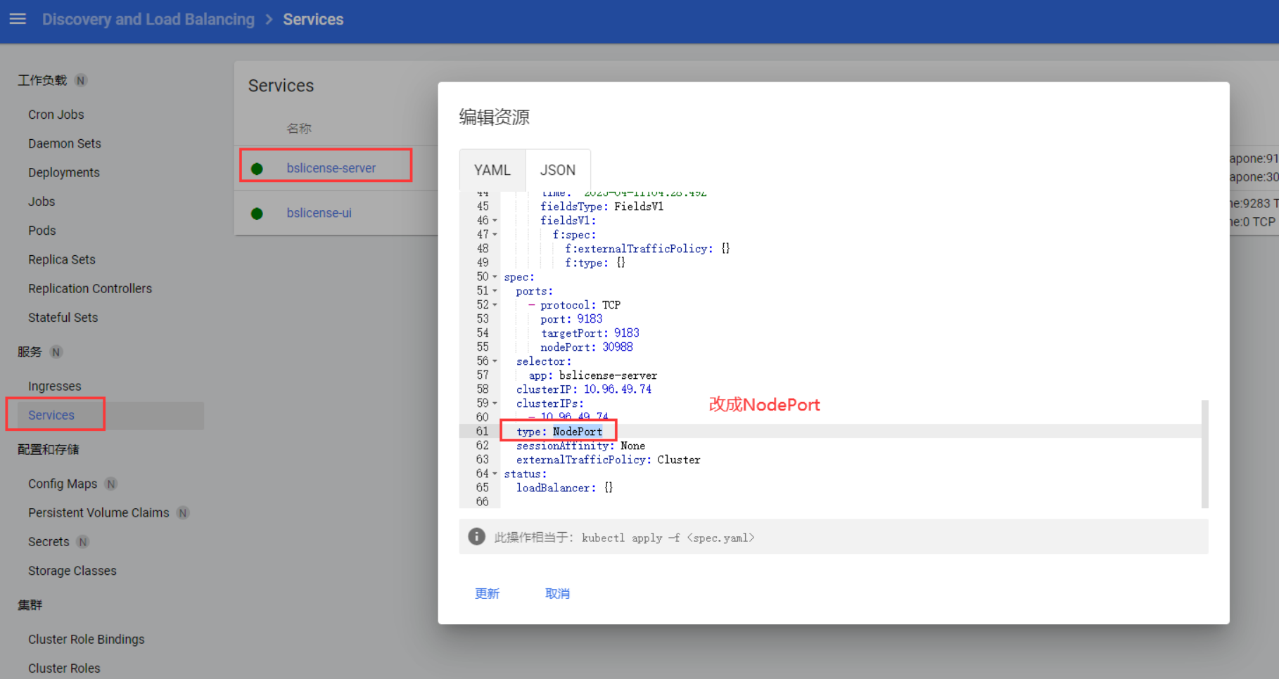The height and width of the screenshot is (679, 1279).
Task: Open Cron Jobs in sidebar
Action: tap(56, 115)
